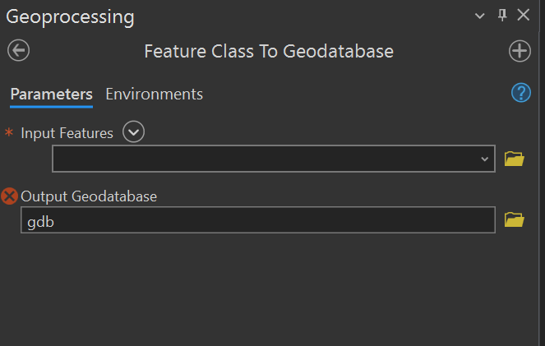Click the Geoprocessing pane title
The image size is (545, 346).
point(71,16)
